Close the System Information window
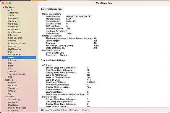The height and width of the screenshot is (113, 170). 3,3
